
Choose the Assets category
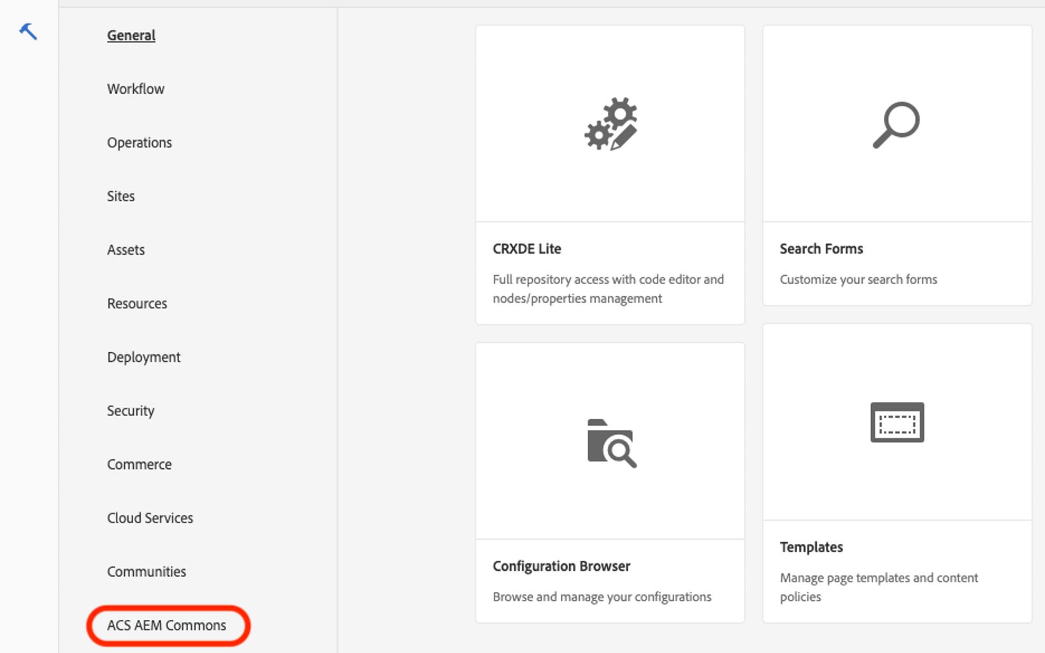(x=126, y=250)
